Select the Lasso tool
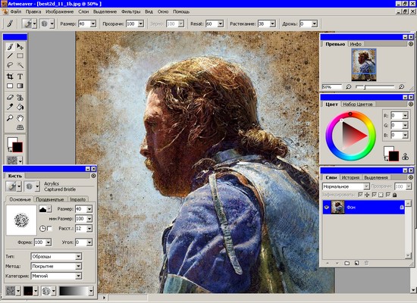The width and height of the screenshot is (417, 303). pos(10,65)
